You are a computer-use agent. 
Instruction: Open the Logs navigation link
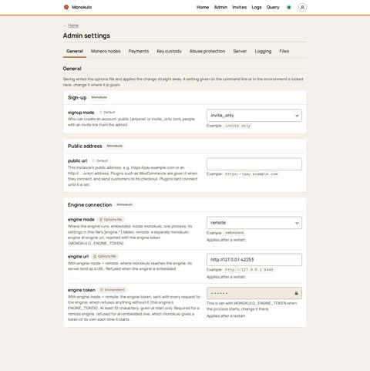(x=257, y=7)
